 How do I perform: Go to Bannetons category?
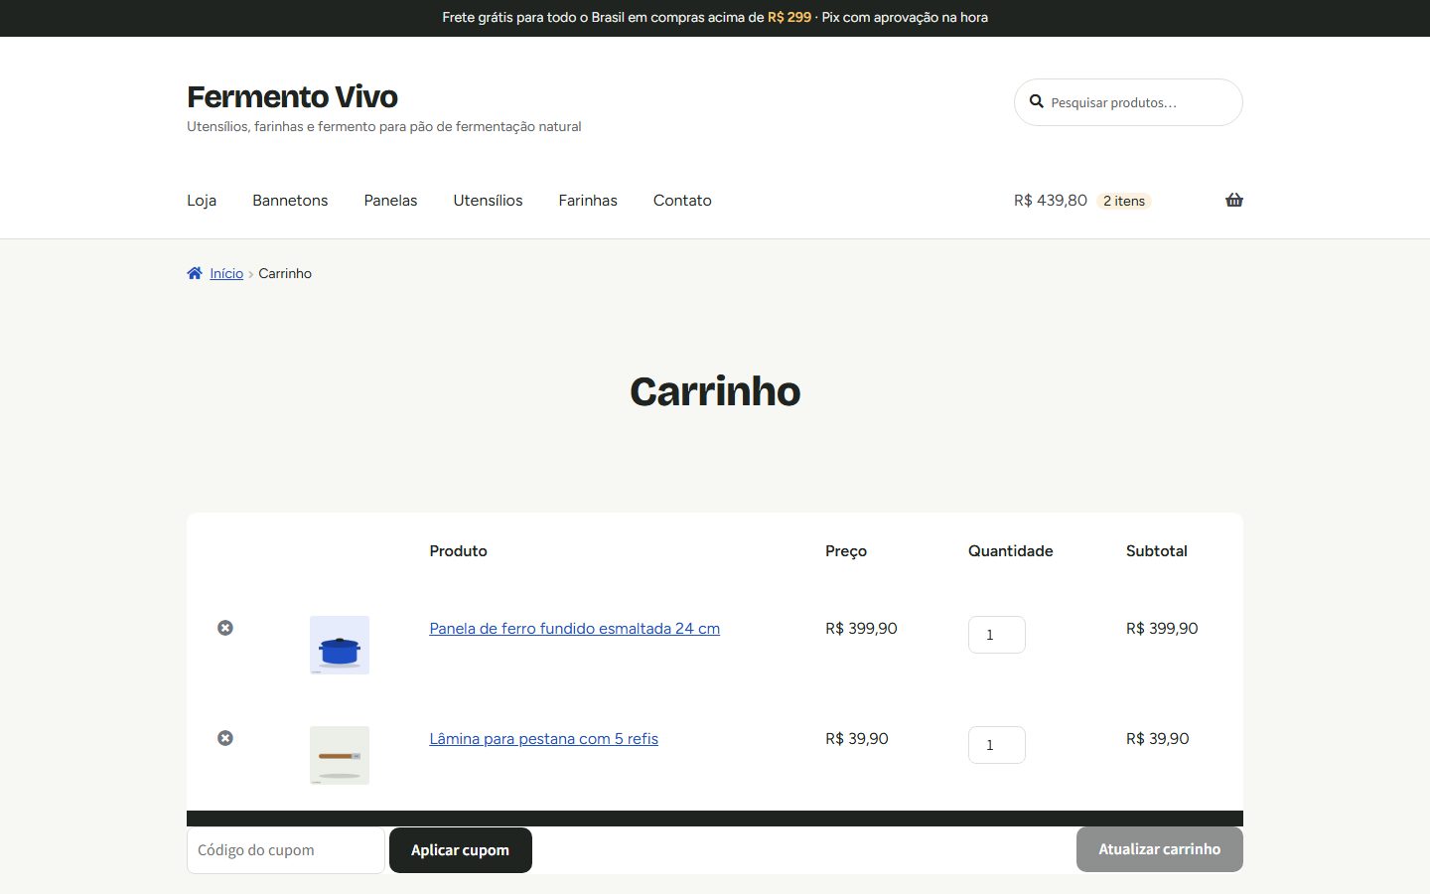coord(290,200)
